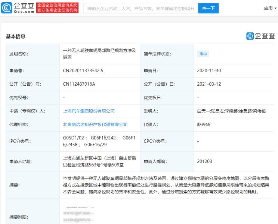Click the 申请人邮编 field label

coord(155,161)
